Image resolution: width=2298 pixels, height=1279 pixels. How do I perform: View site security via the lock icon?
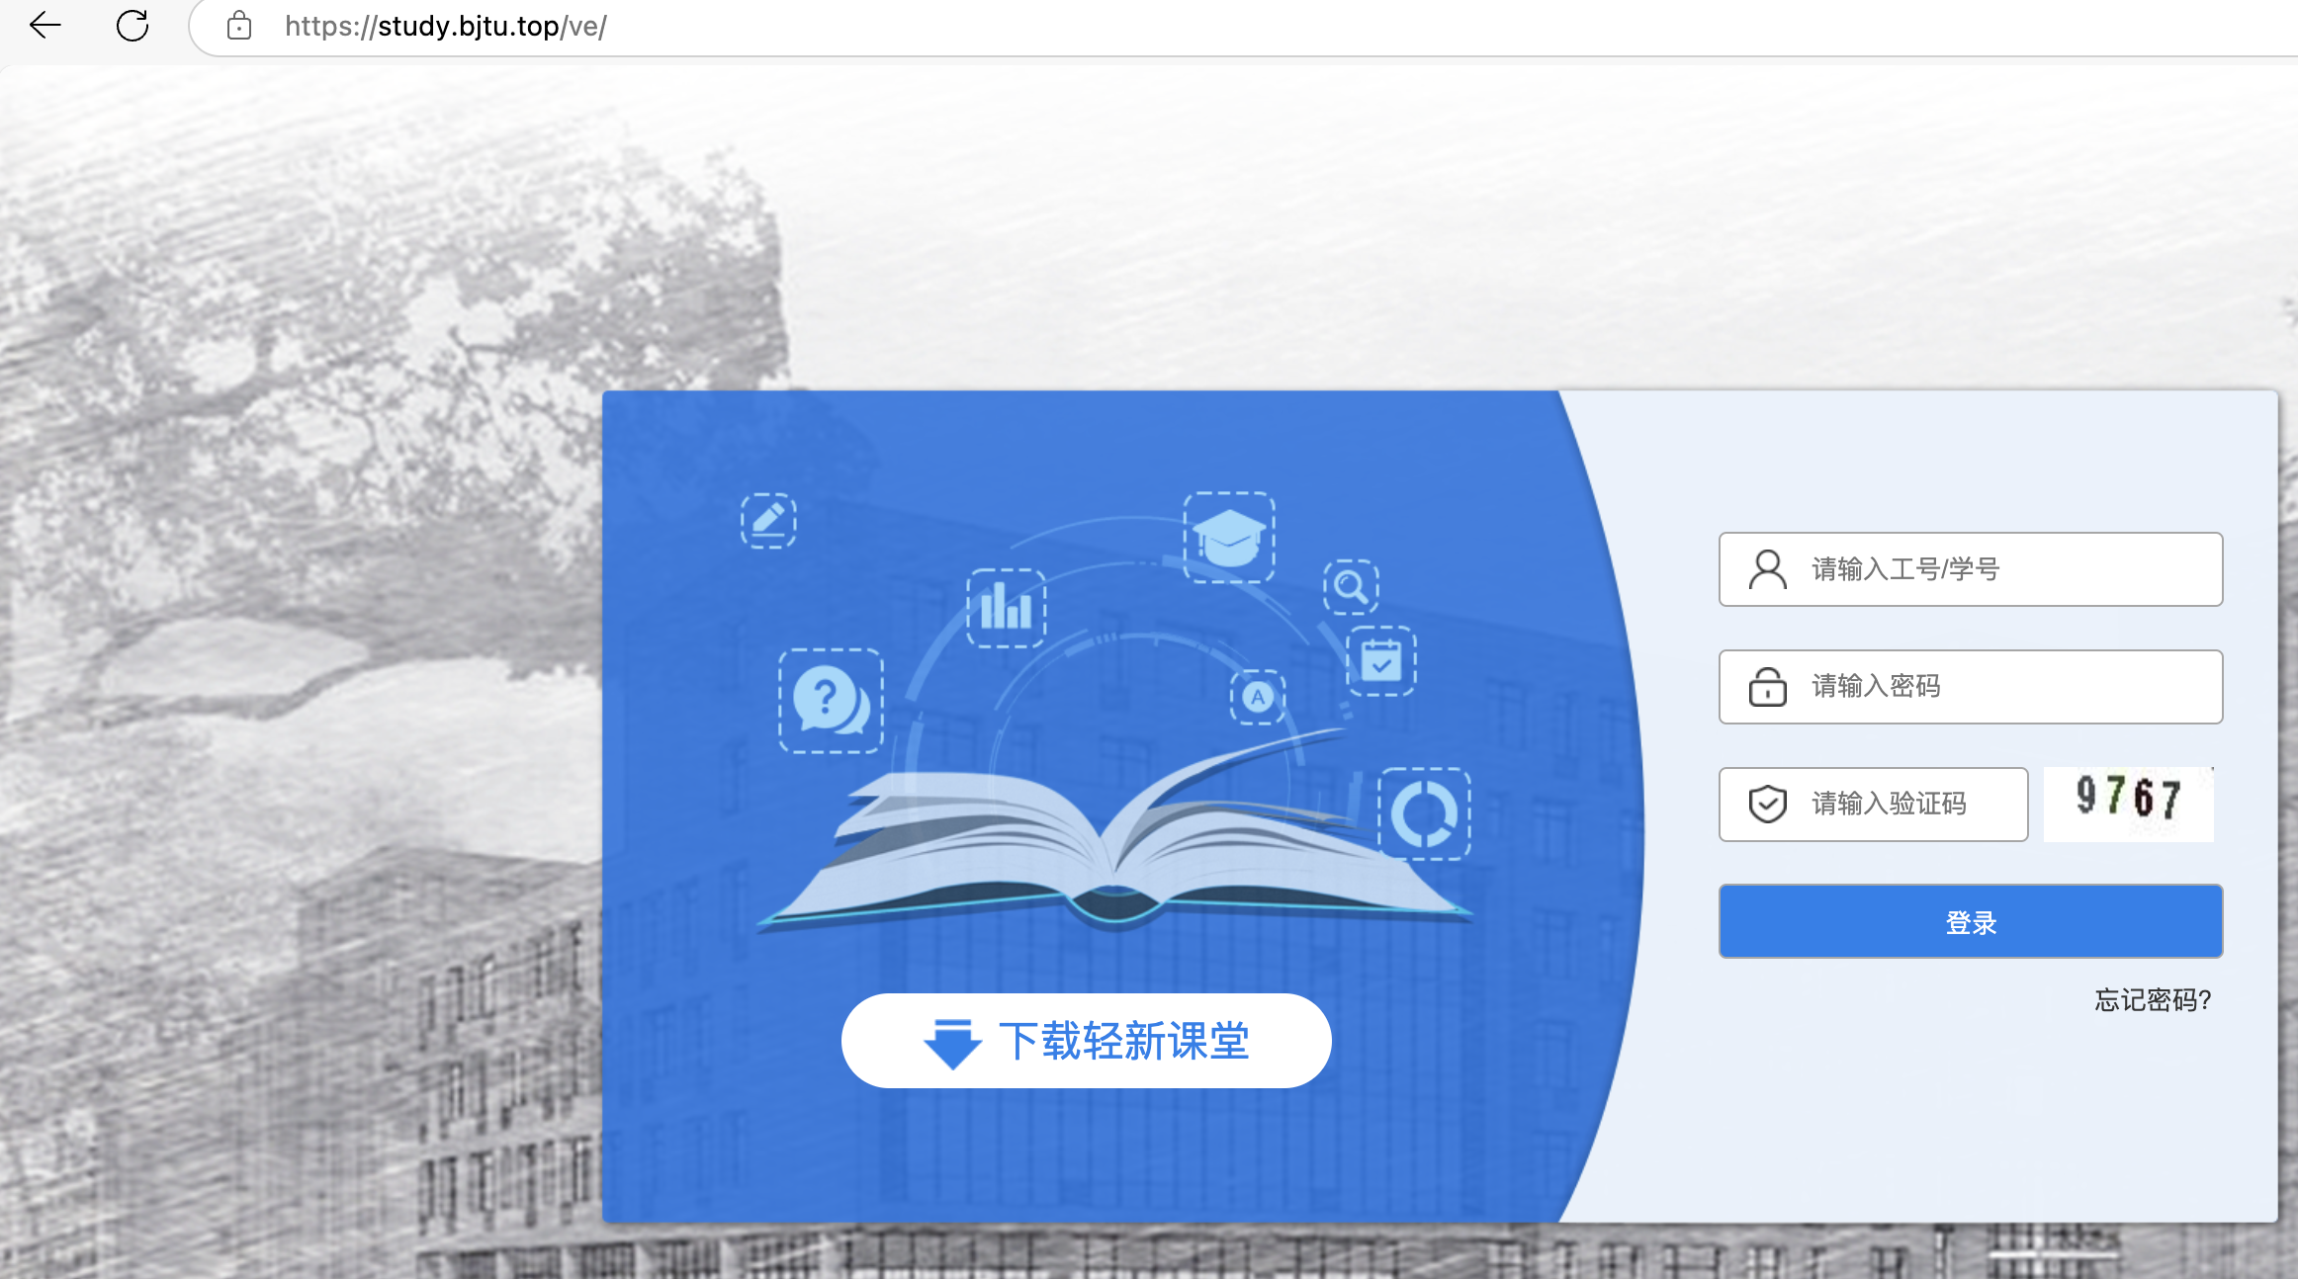[x=239, y=26]
